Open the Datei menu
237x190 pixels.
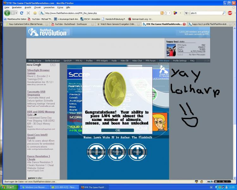(7, 7)
